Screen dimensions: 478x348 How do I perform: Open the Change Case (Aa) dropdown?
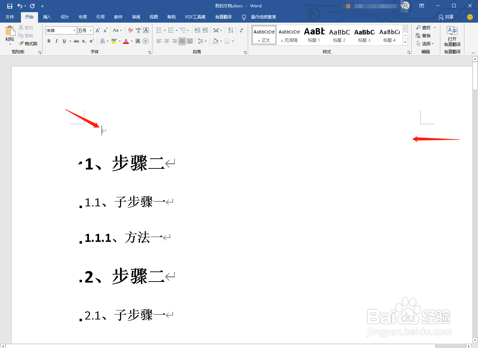click(x=118, y=30)
